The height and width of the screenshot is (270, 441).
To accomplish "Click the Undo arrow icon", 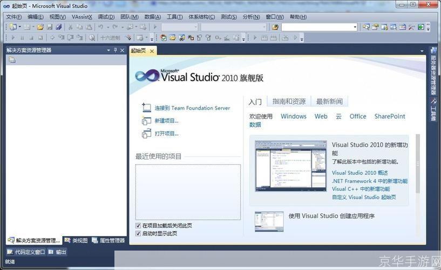I will coord(100,27).
